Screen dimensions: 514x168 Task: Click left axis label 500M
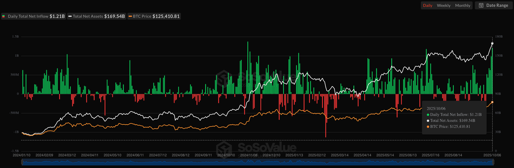pyautogui.click(x=14, y=75)
